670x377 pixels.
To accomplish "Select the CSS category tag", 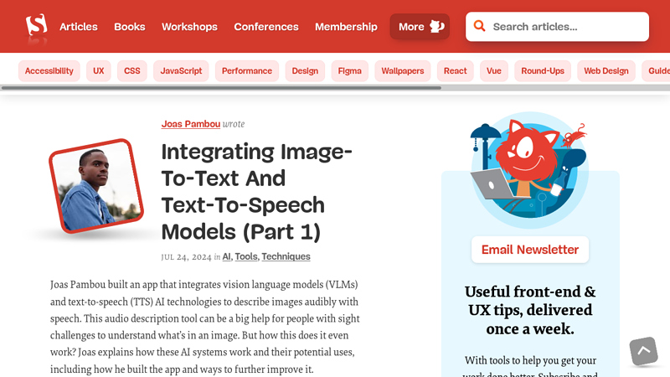I will click(x=132, y=71).
